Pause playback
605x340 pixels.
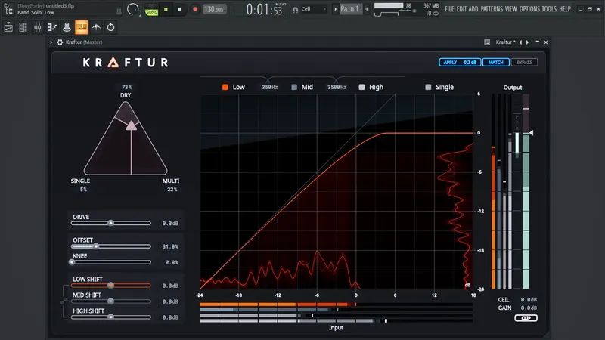[x=166, y=9]
